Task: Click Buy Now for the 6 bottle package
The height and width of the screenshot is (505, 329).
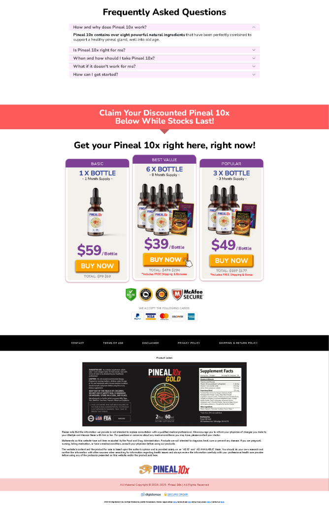Action: [165, 259]
